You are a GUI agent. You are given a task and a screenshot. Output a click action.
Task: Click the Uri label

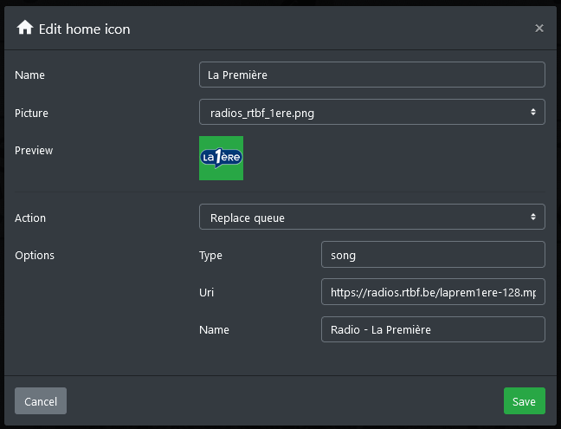(x=206, y=293)
